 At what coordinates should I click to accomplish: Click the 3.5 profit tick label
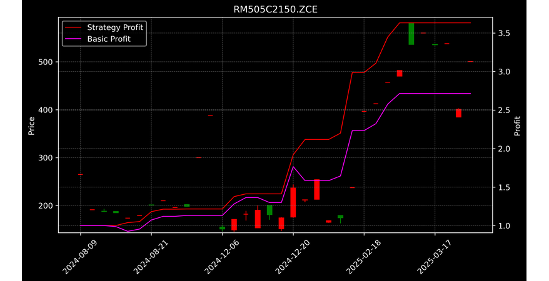pos(503,33)
